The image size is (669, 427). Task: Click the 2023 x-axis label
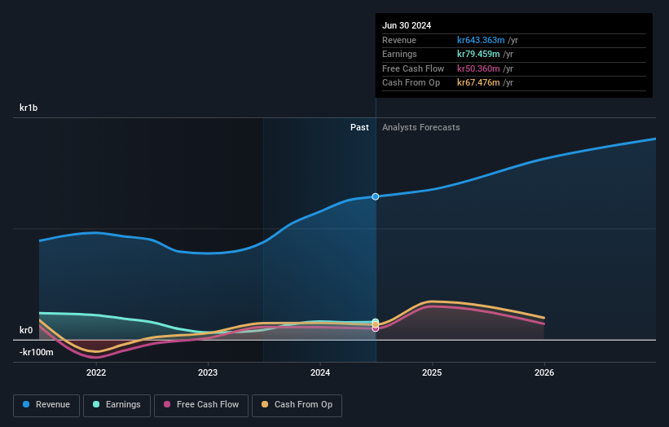tap(208, 372)
